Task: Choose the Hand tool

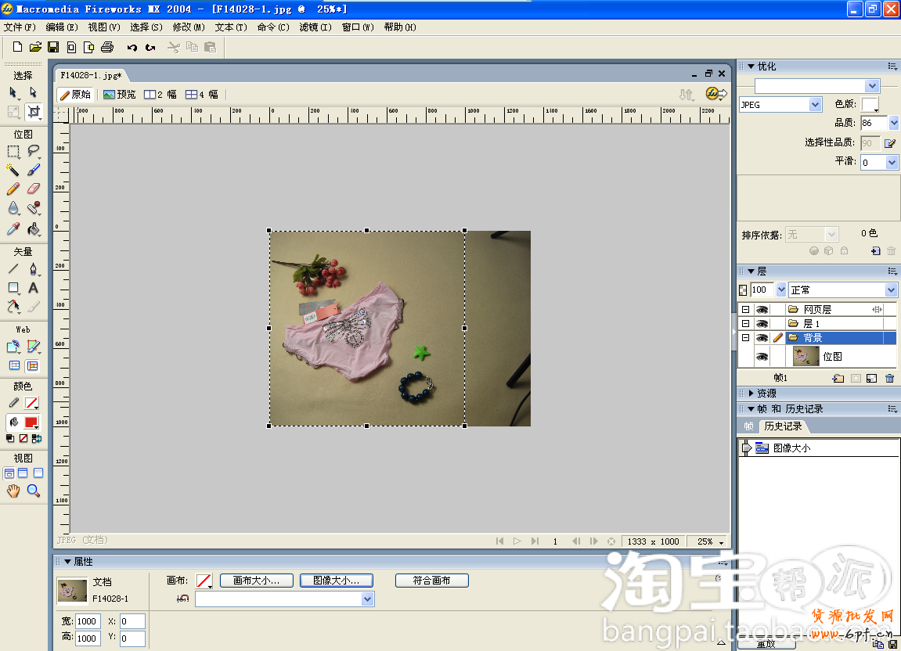Action: tap(13, 491)
